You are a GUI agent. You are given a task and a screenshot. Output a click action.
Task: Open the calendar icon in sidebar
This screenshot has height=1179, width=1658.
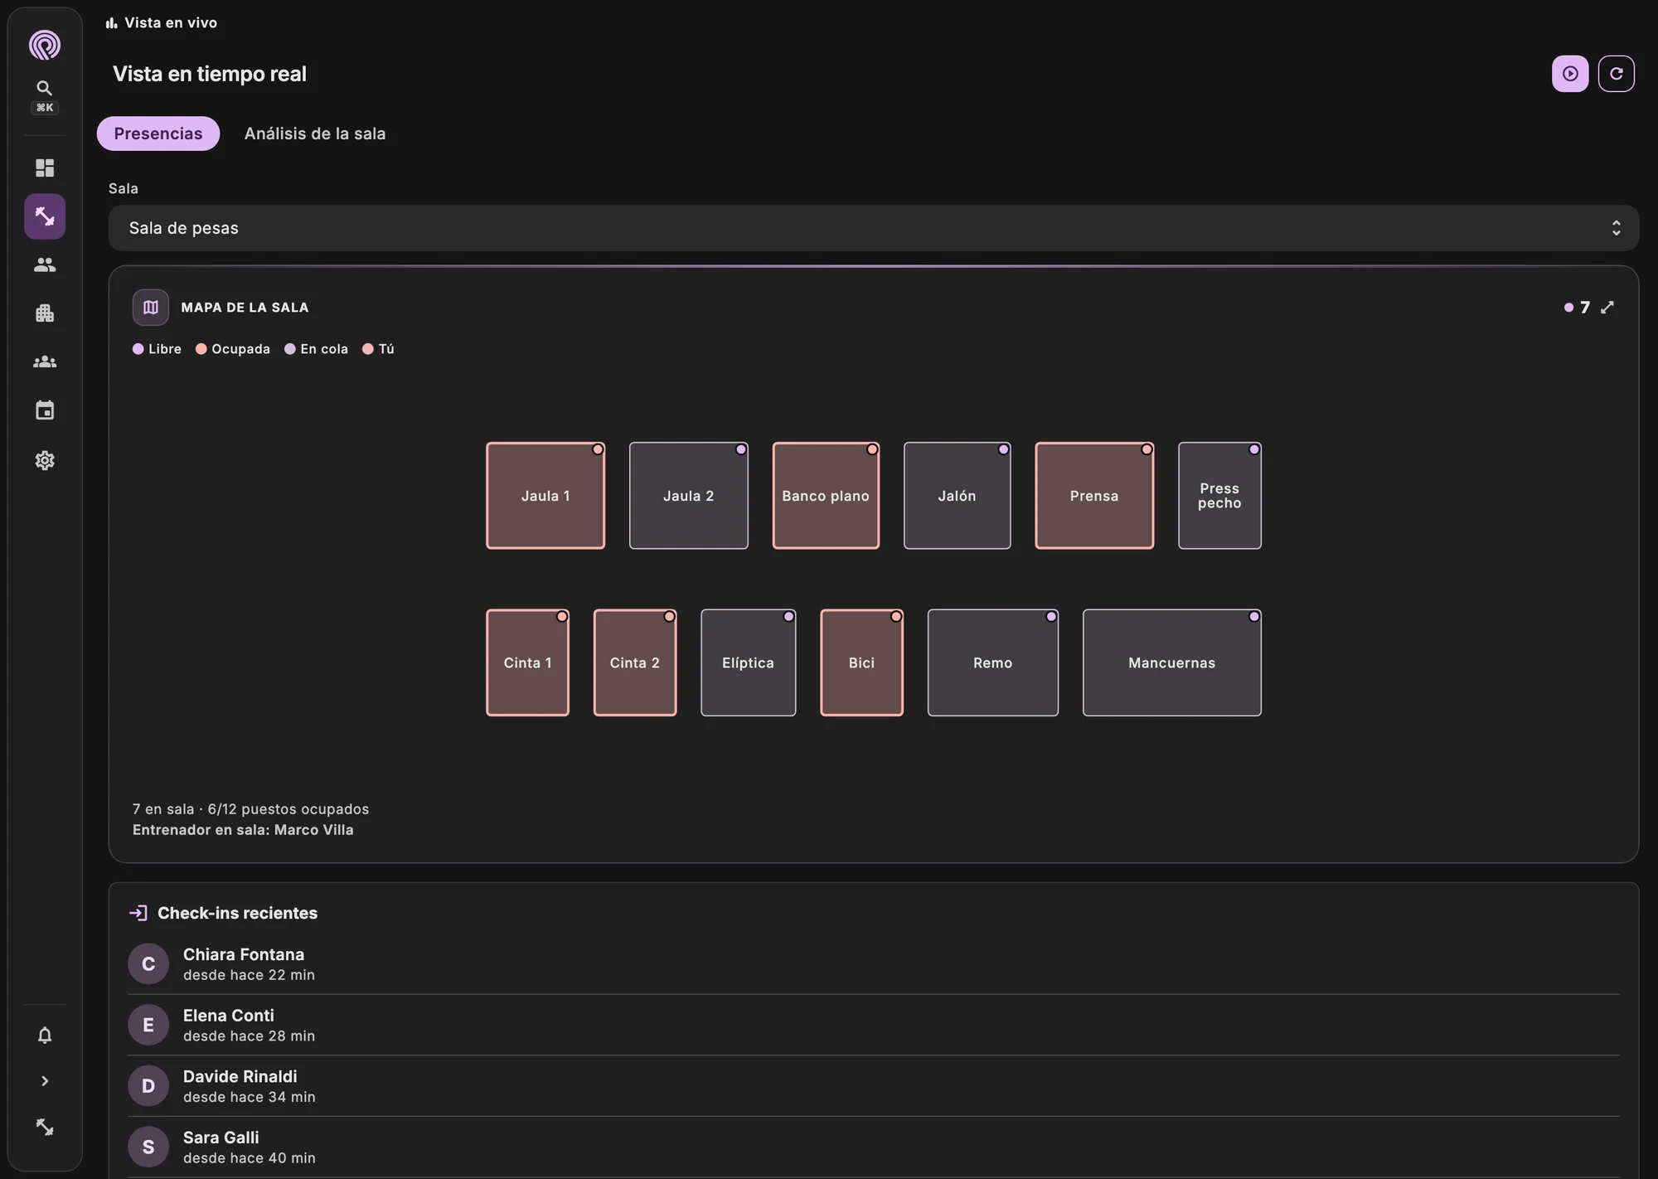45,410
